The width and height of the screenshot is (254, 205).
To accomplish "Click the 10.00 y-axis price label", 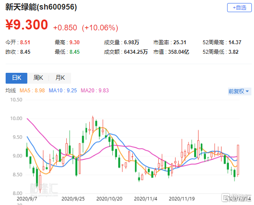I will click(16, 118).
